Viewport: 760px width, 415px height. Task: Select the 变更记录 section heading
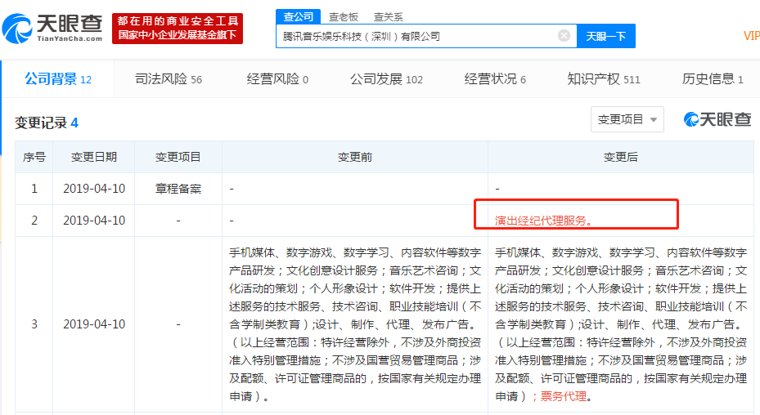[x=47, y=123]
